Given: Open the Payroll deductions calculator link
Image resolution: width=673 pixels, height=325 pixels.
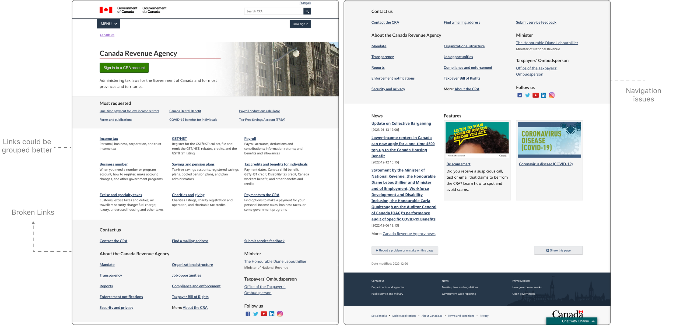Looking at the screenshot, I should pyautogui.click(x=259, y=111).
